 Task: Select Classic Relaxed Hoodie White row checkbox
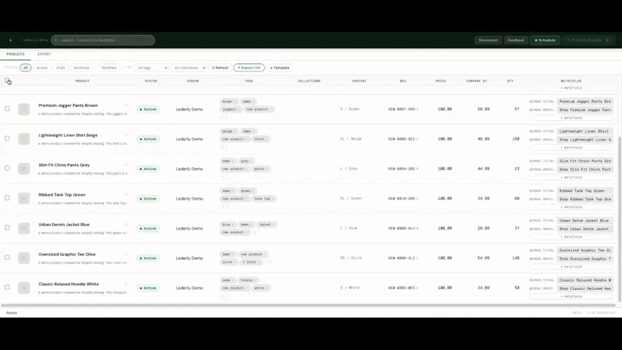pos(7,287)
